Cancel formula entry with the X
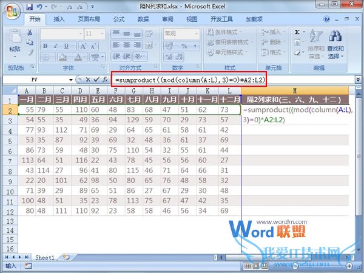The image size is (364, 273). [88, 80]
